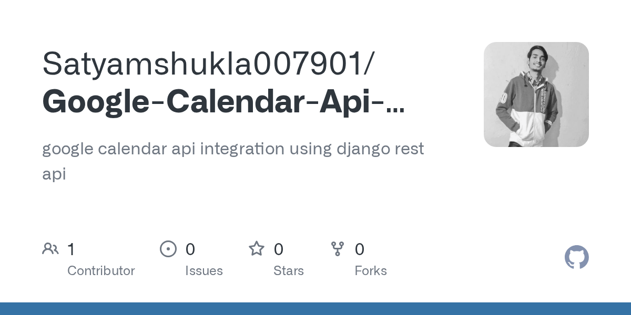Screen dimensions: 631x315
Task: Open the Satyamshukla007901 owner name
Action: (209, 64)
